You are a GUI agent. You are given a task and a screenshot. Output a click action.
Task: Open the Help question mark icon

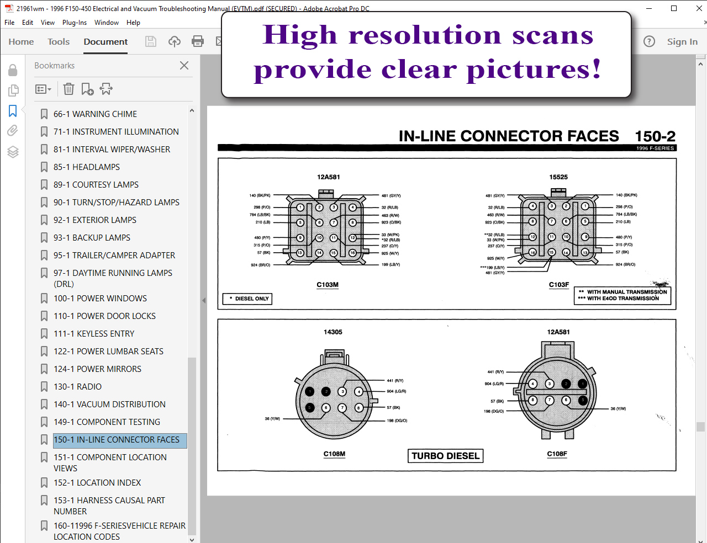[x=650, y=41]
